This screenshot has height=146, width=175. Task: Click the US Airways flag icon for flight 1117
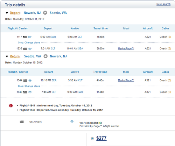point(25,37)
